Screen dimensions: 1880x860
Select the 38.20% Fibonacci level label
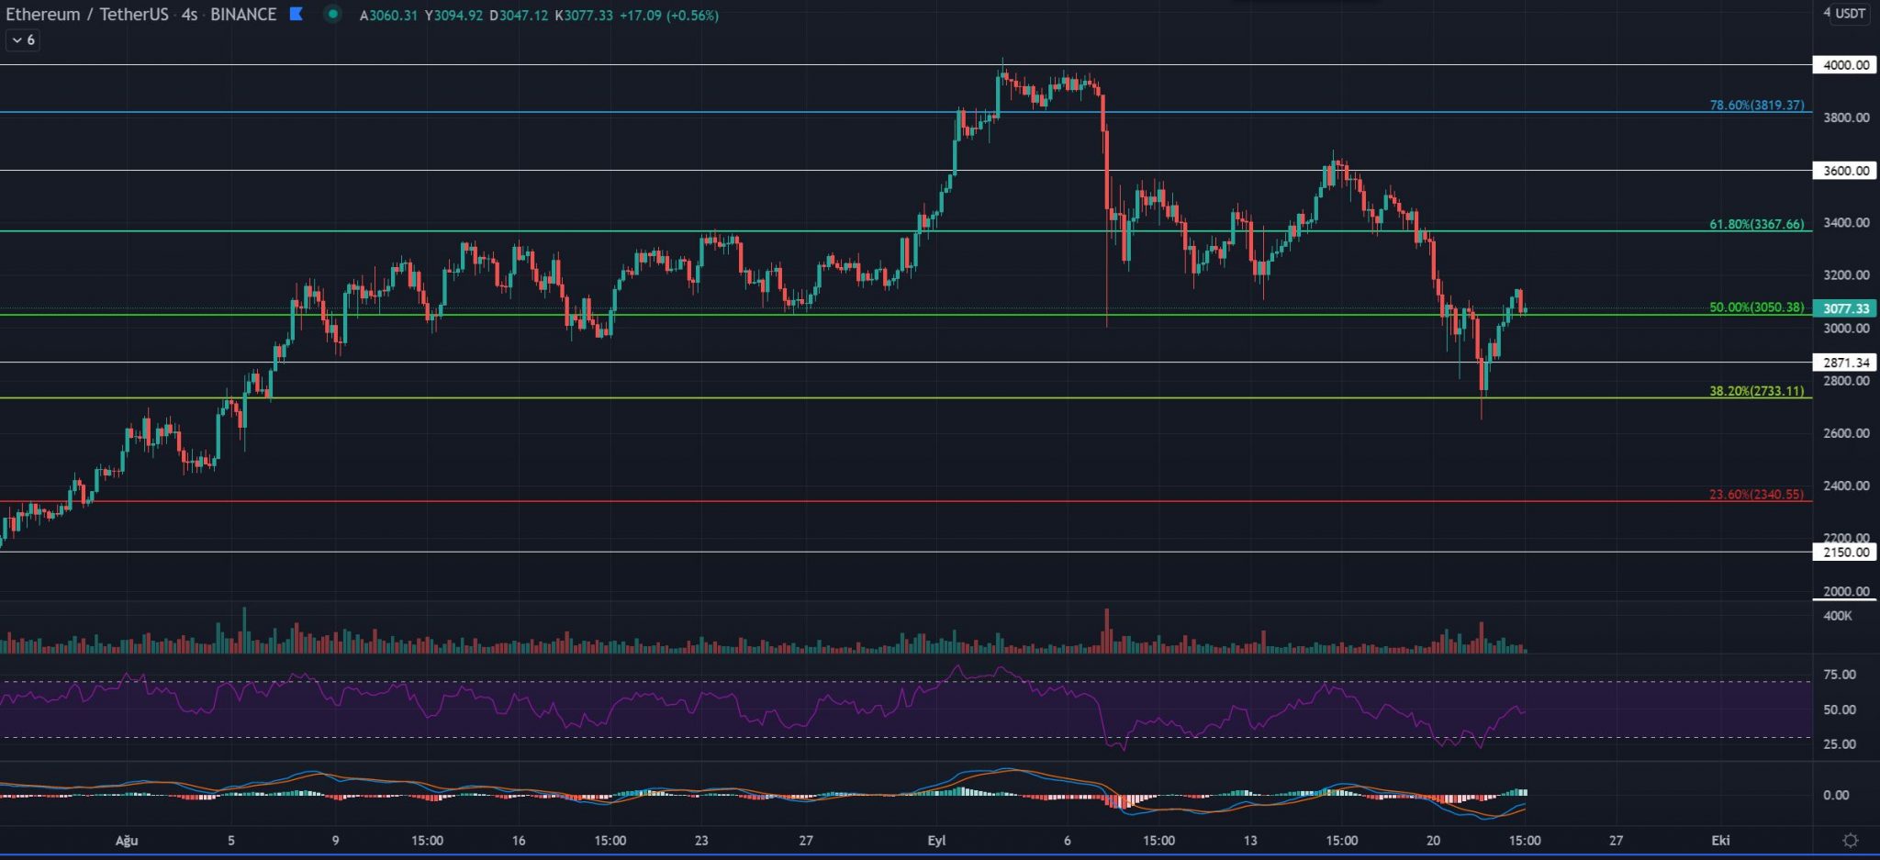[x=1756, y=391]
